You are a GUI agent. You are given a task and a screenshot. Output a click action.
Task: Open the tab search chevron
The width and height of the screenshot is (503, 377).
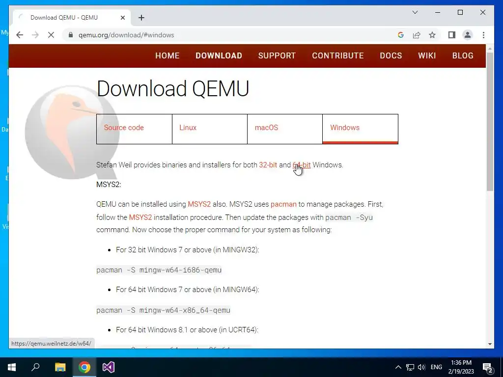(415, 12)
